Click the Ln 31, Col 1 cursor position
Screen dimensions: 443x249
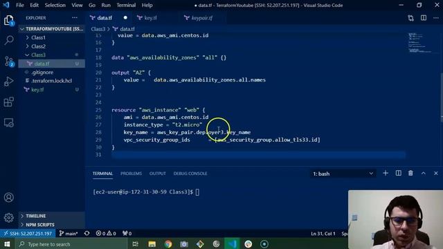[323, 234]
